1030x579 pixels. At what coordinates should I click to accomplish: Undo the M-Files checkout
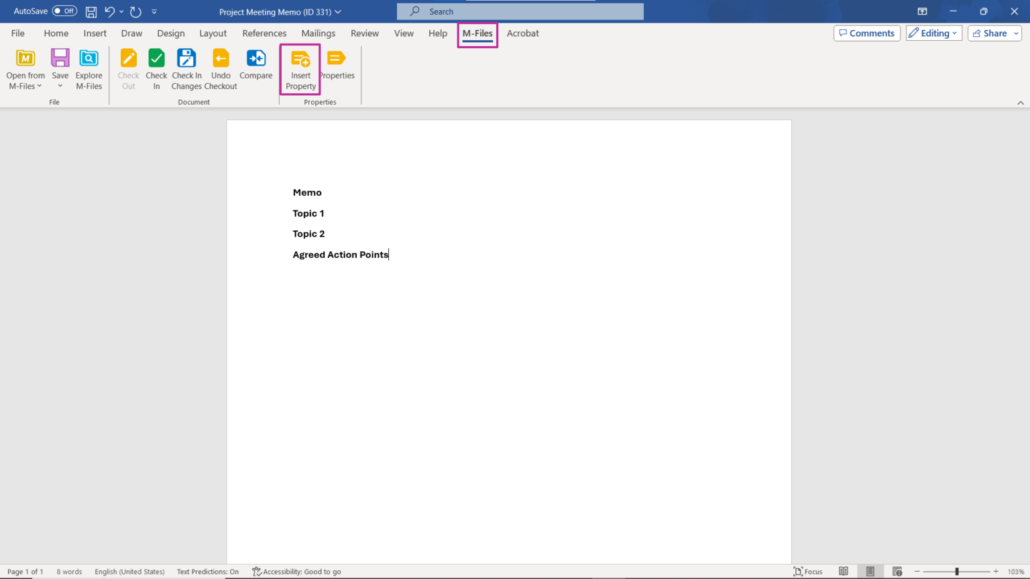click(221, 67)
